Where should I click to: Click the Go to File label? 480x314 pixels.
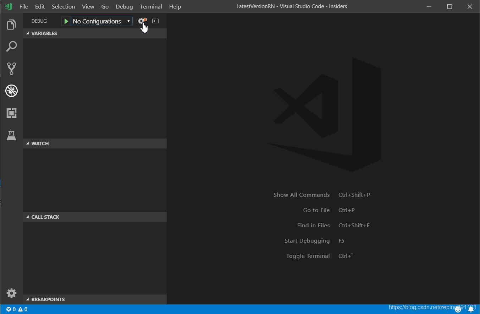tap(316, 210)
